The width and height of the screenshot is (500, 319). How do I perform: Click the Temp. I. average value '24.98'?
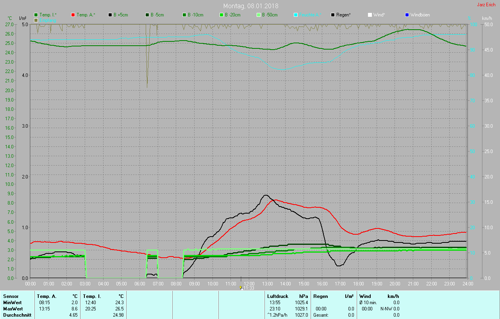(x=118, y=315)
